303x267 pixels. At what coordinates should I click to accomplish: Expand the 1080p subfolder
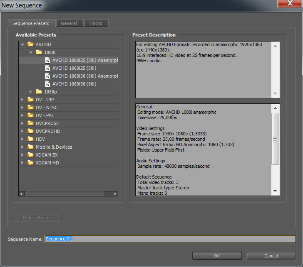point(30,92)
